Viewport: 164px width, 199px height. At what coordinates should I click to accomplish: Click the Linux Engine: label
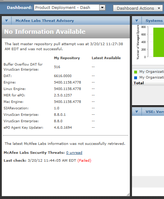point(15,89)
